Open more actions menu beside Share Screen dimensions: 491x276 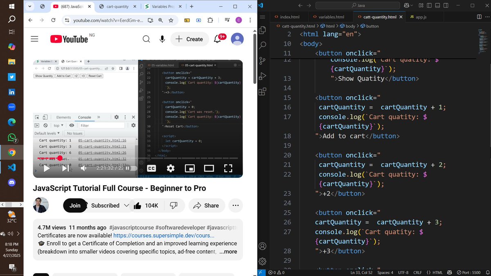click(x=235, y=205)
